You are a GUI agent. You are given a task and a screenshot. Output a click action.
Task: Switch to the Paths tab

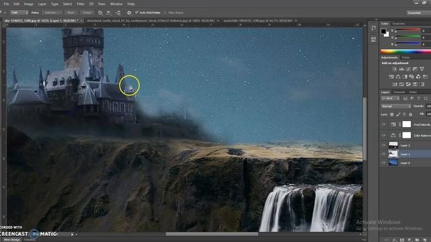(x=413, y=92)
